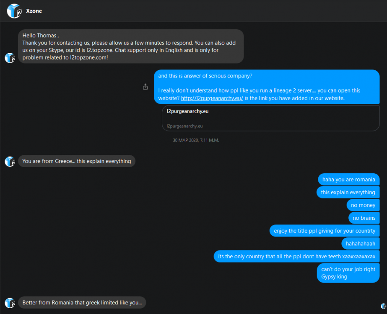Open the Xzone conversation name in header
Image resolution: width=387 pixels, height=314 pixels.
[35, 11]
